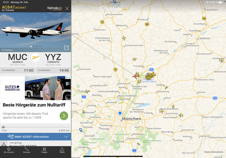Image resolution: width=226 pixels, height=158 pixels.
Task: Select the red highlighted aircraft on map
Action: tap(136, 76)
